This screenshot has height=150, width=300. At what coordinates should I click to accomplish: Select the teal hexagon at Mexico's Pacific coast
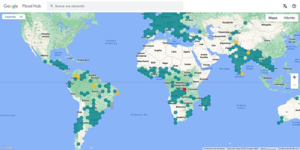(x=45, y=61)
